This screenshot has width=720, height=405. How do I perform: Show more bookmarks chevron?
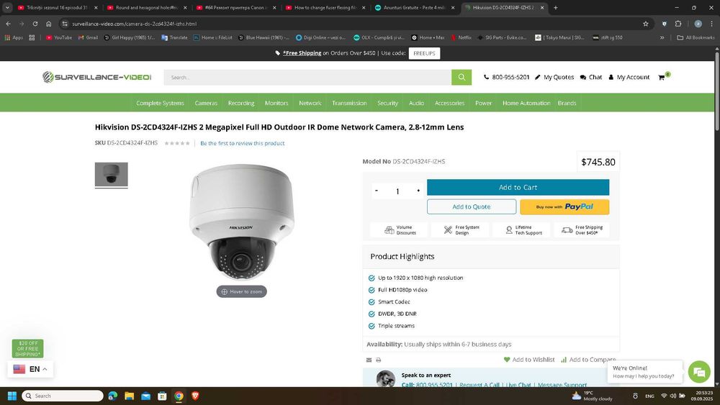click(662, 37)
